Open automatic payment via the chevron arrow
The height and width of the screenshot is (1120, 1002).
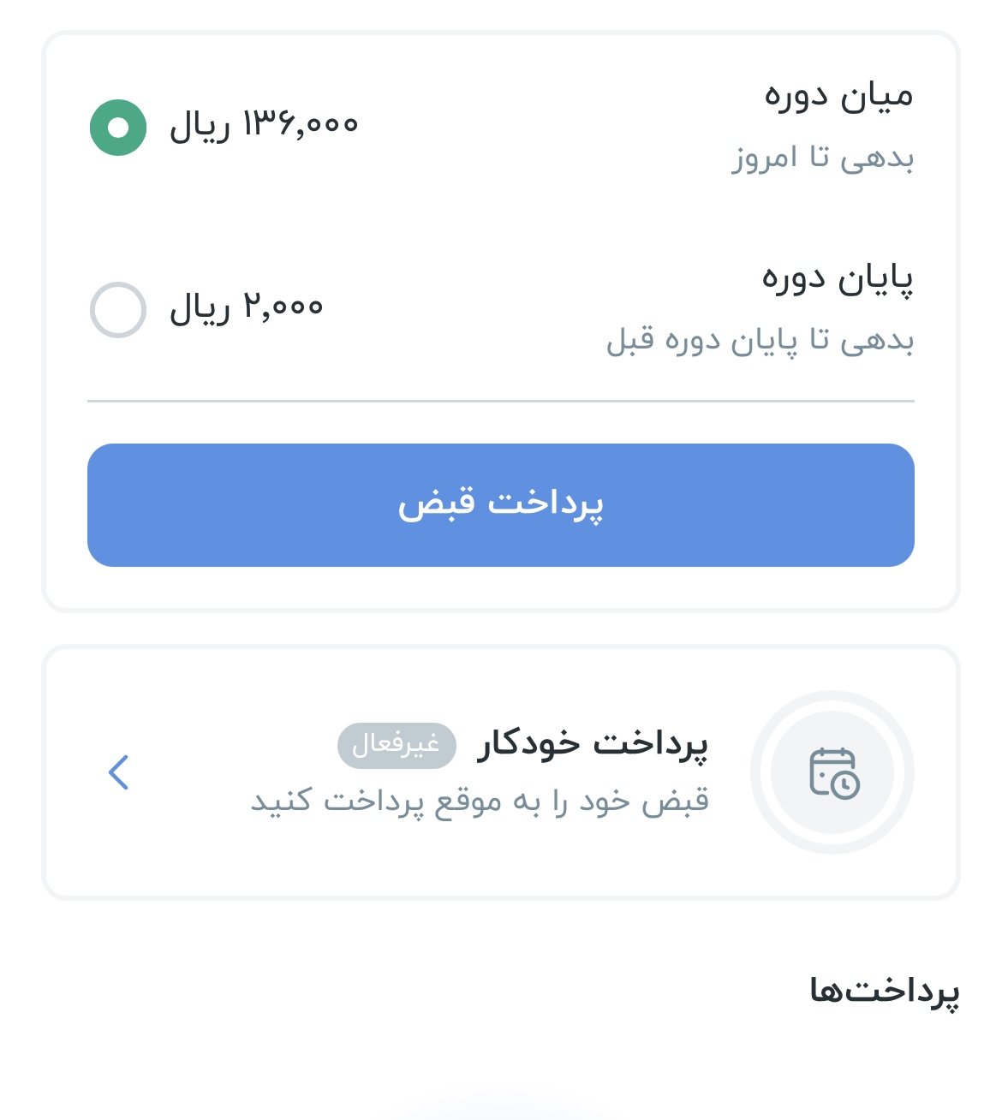119,772
